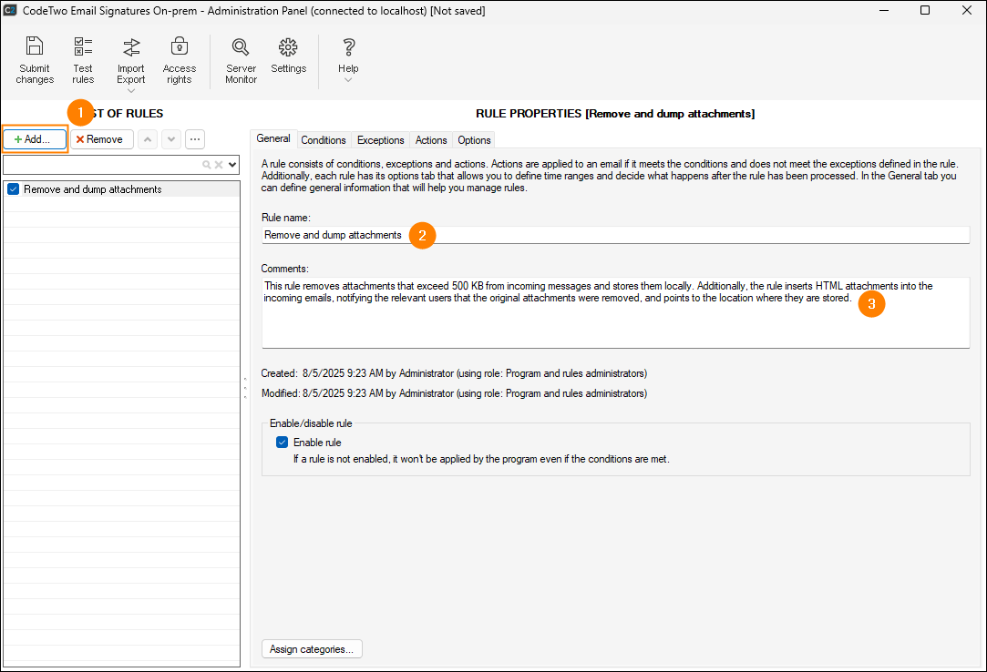987x672 pixels.
Task: Click the Help question mark icon
Action: pos(348,47)
